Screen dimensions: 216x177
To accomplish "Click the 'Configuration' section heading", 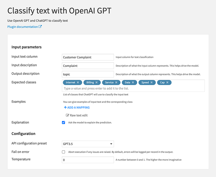I will [23, 134].
